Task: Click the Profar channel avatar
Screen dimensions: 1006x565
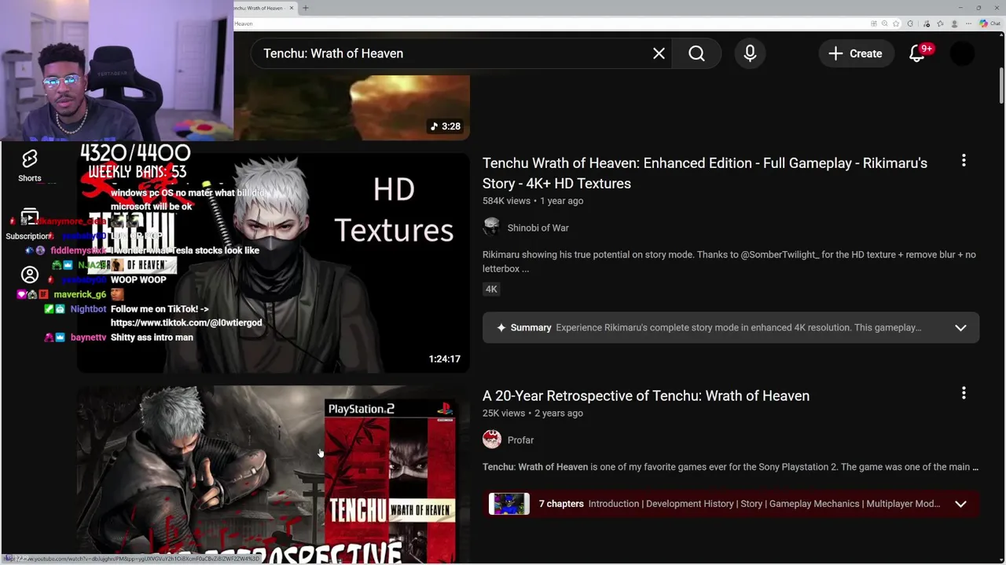Action: (492, 440)
